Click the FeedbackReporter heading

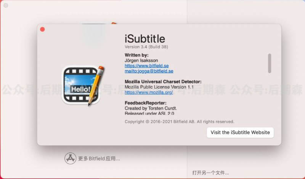tap(146, 103)
